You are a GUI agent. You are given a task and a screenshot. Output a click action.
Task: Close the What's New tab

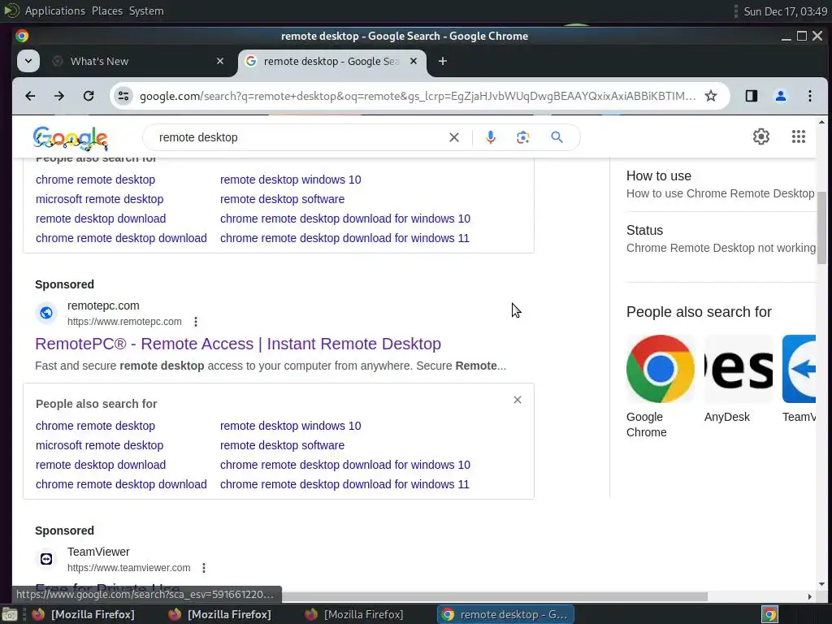pos(220,61)
